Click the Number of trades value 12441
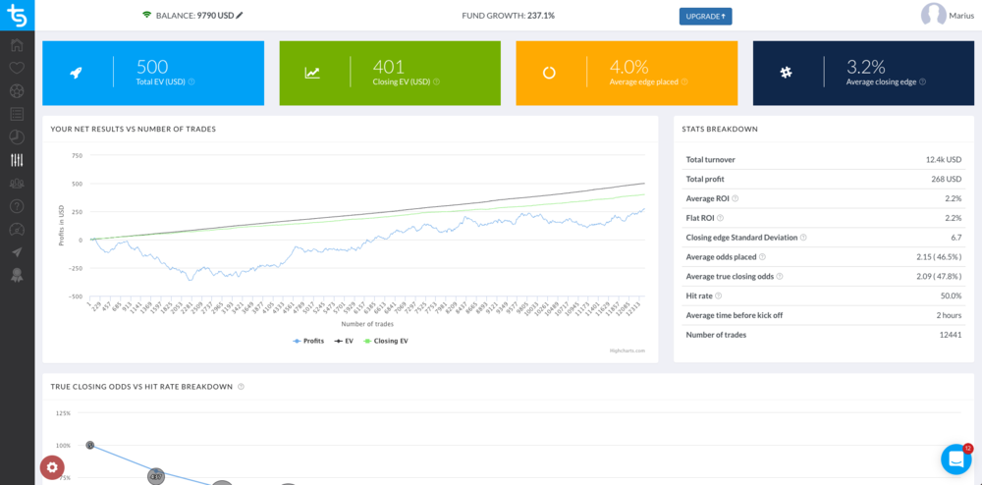Viewport: 982px width, 485px height. tap(951, 335)
